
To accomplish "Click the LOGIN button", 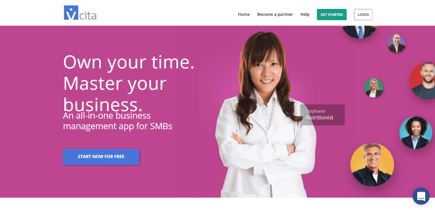I will tap(363, 14).
